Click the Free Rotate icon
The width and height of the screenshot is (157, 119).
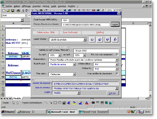pos(18,103)
